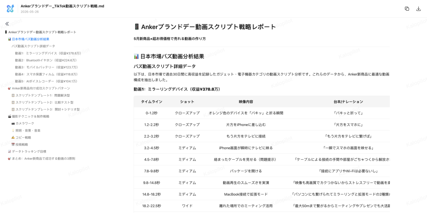427x213 pixels.
Task: Click the 9.8-14.8秒 timeline cell
Action: [x=151, y=183]
